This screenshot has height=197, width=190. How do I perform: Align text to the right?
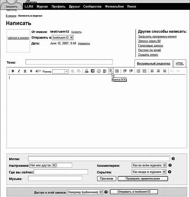[x=164, y=71]
